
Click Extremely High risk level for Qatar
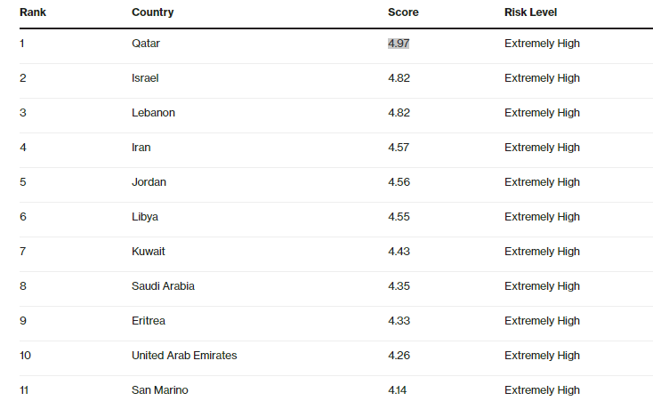point(542,44)
